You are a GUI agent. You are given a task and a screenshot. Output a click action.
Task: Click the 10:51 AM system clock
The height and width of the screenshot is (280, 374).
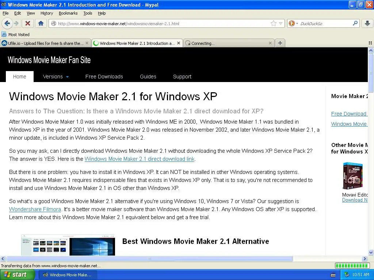[360, 275]
